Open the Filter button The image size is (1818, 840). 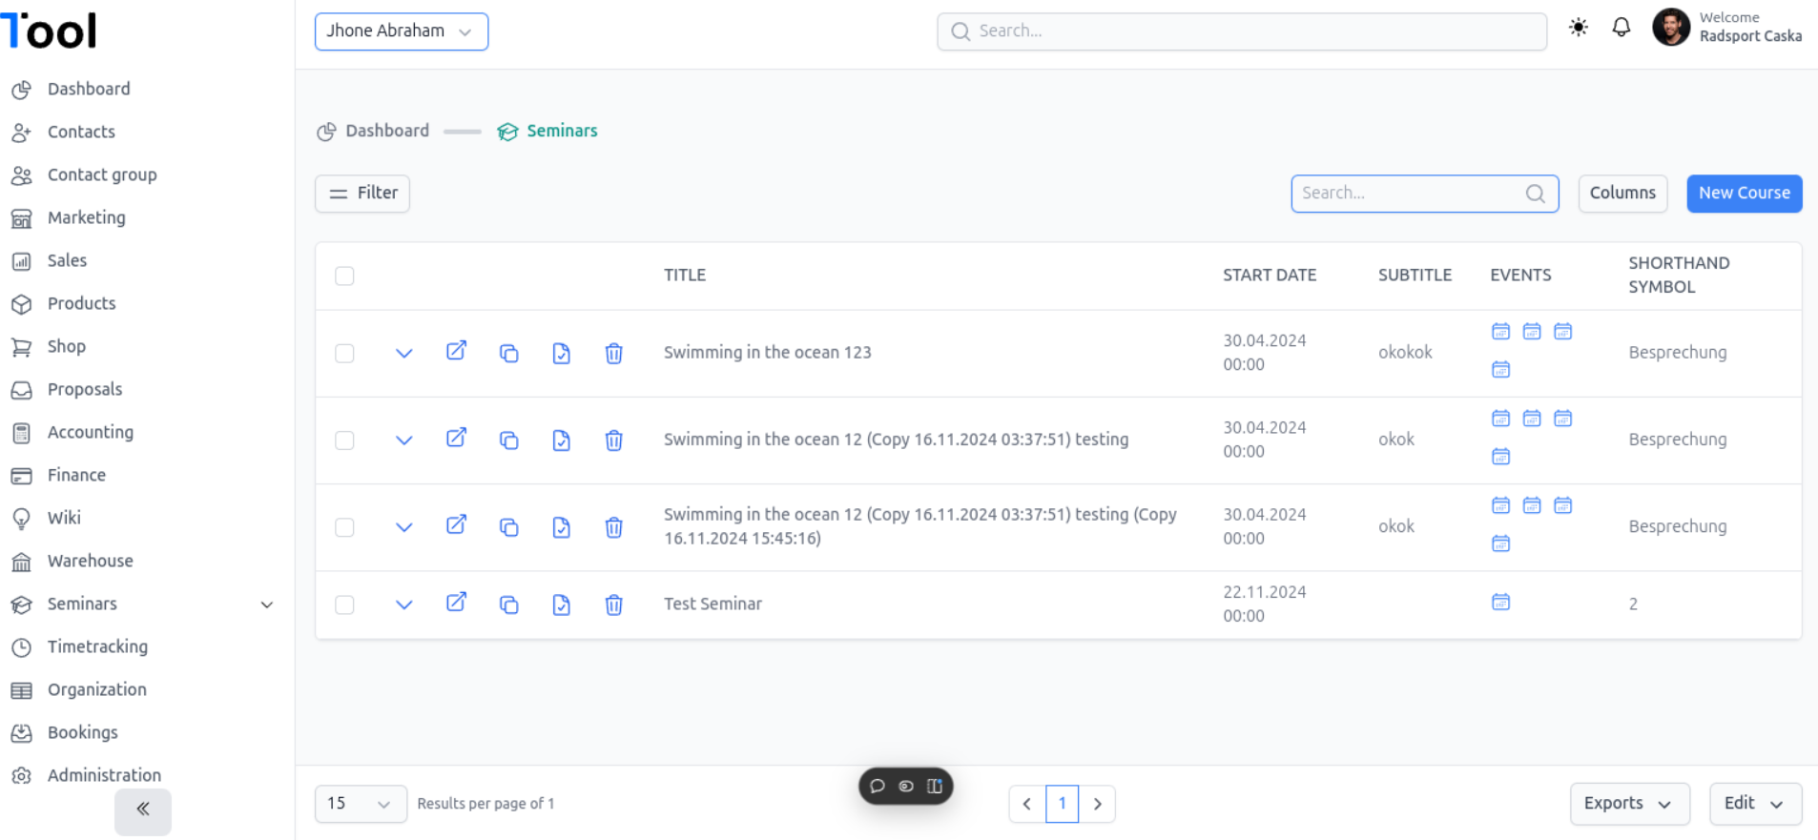click(x=362, y=194)
